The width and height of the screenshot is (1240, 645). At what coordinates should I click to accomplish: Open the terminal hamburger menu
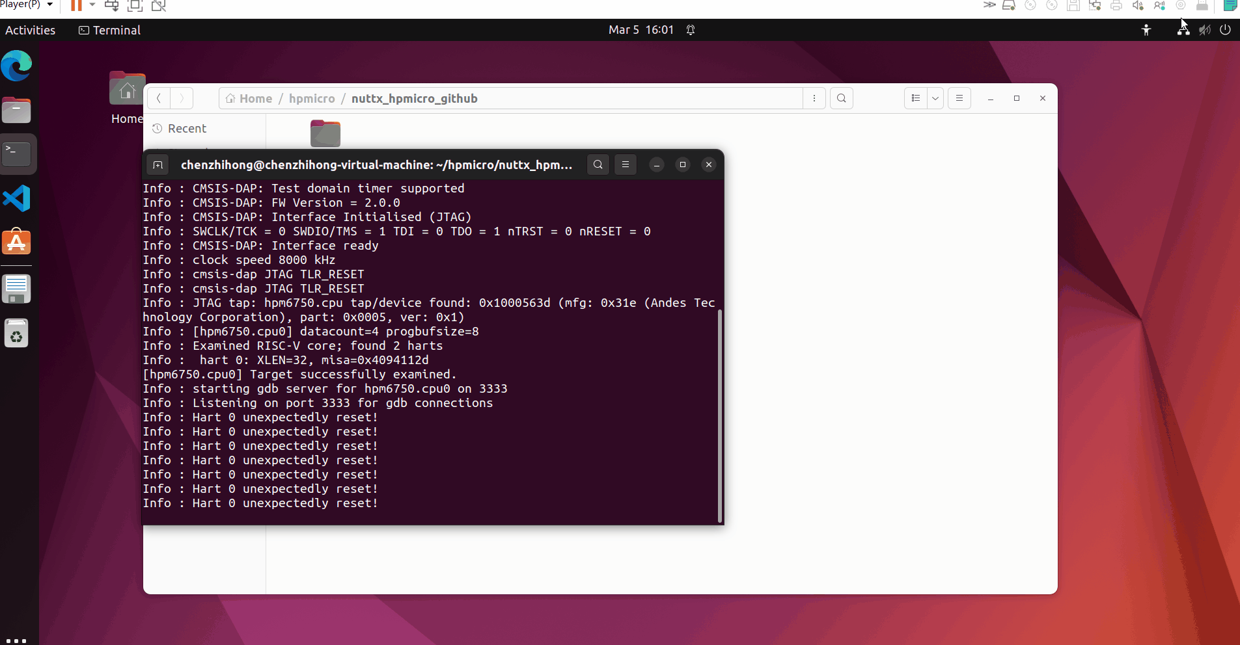pyautogui.click(x=626, y=165)
